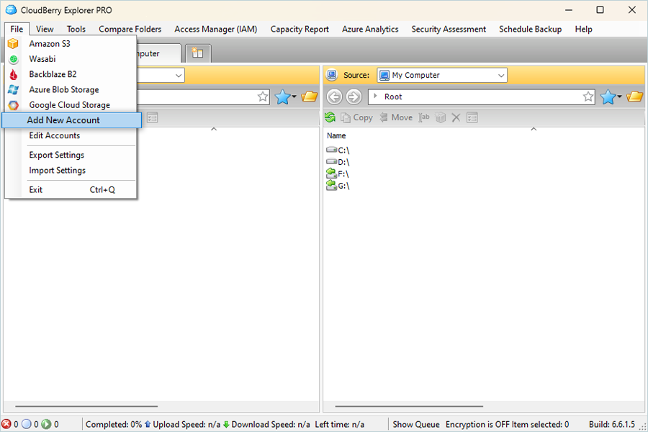Open a new tab with the tab-strip icon

[197, 53]
